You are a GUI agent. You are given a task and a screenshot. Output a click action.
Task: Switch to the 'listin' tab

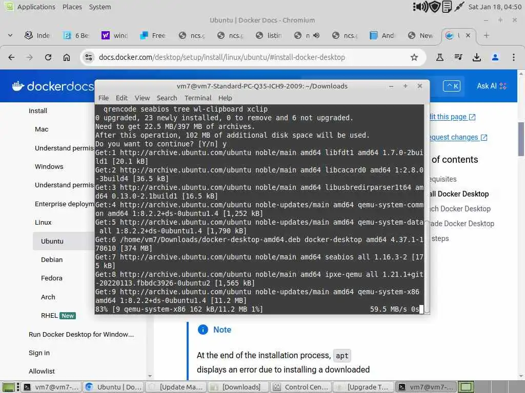(x=269, y=35)
